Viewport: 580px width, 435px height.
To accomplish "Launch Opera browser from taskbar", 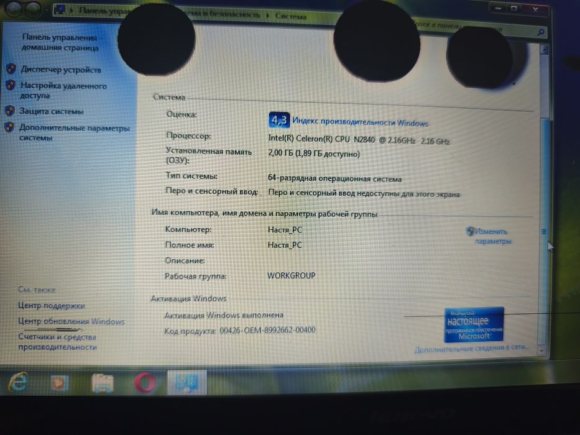I will click(x=145, y=383).
